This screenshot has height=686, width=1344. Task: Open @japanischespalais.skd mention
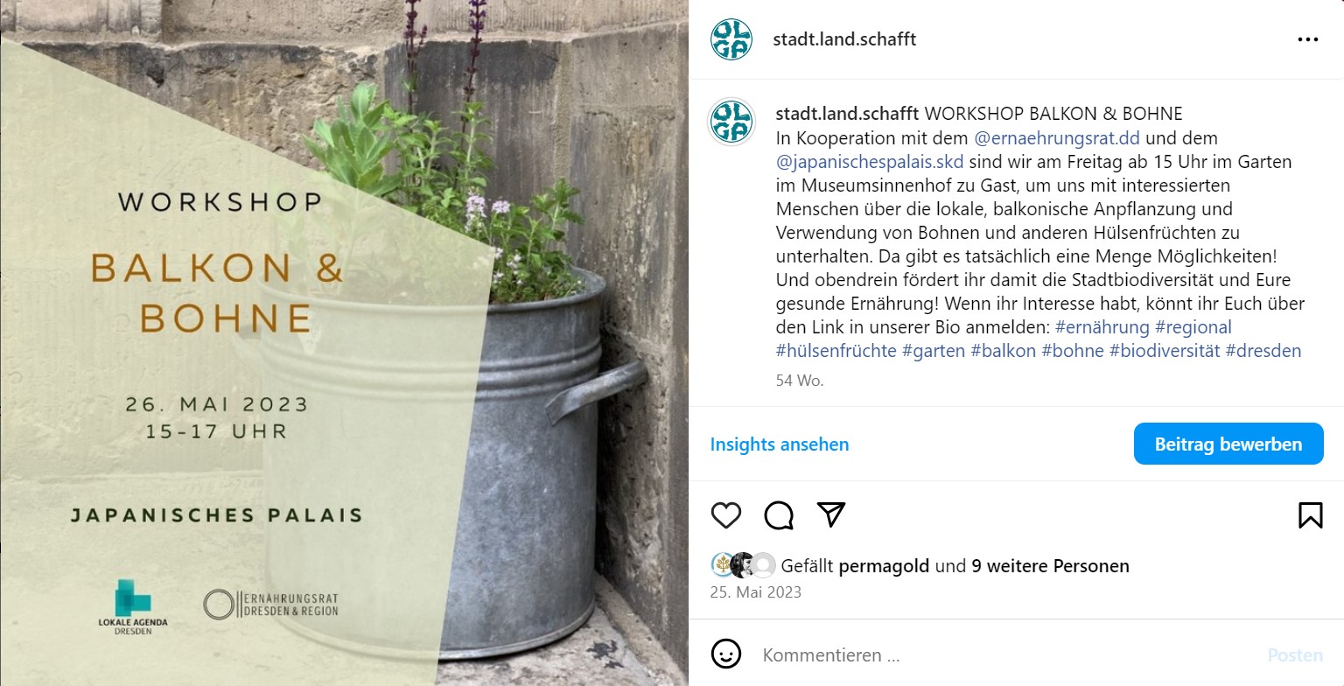click(870, 162)
